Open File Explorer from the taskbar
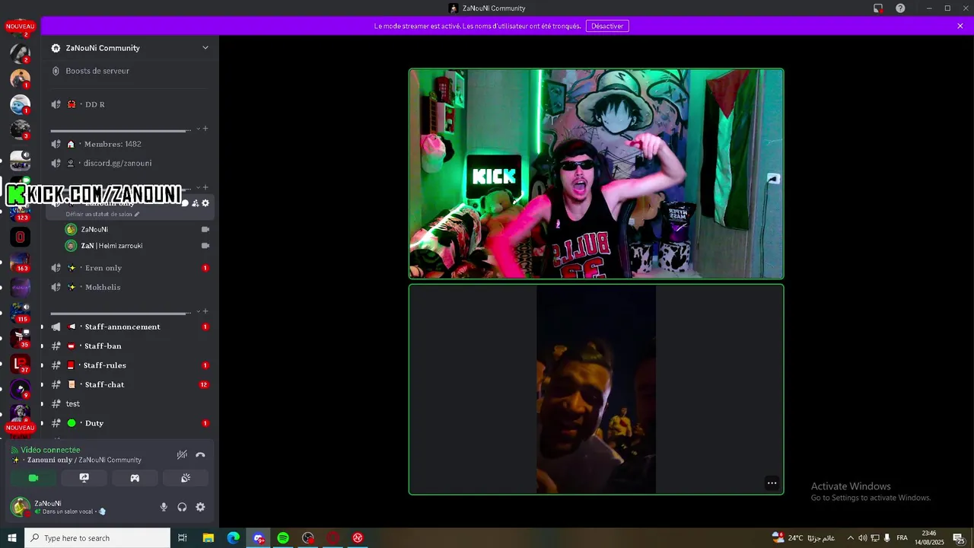The width and height of the screenshot is (974, 548). [x=208, y=538]
